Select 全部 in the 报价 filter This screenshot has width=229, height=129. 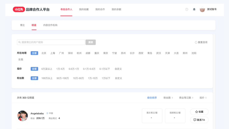pos(34,69)
